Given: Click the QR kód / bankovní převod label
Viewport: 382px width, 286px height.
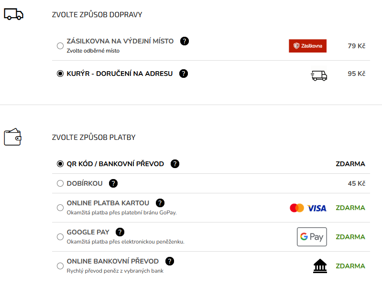Looking at the screenshot, I should 115,164.
